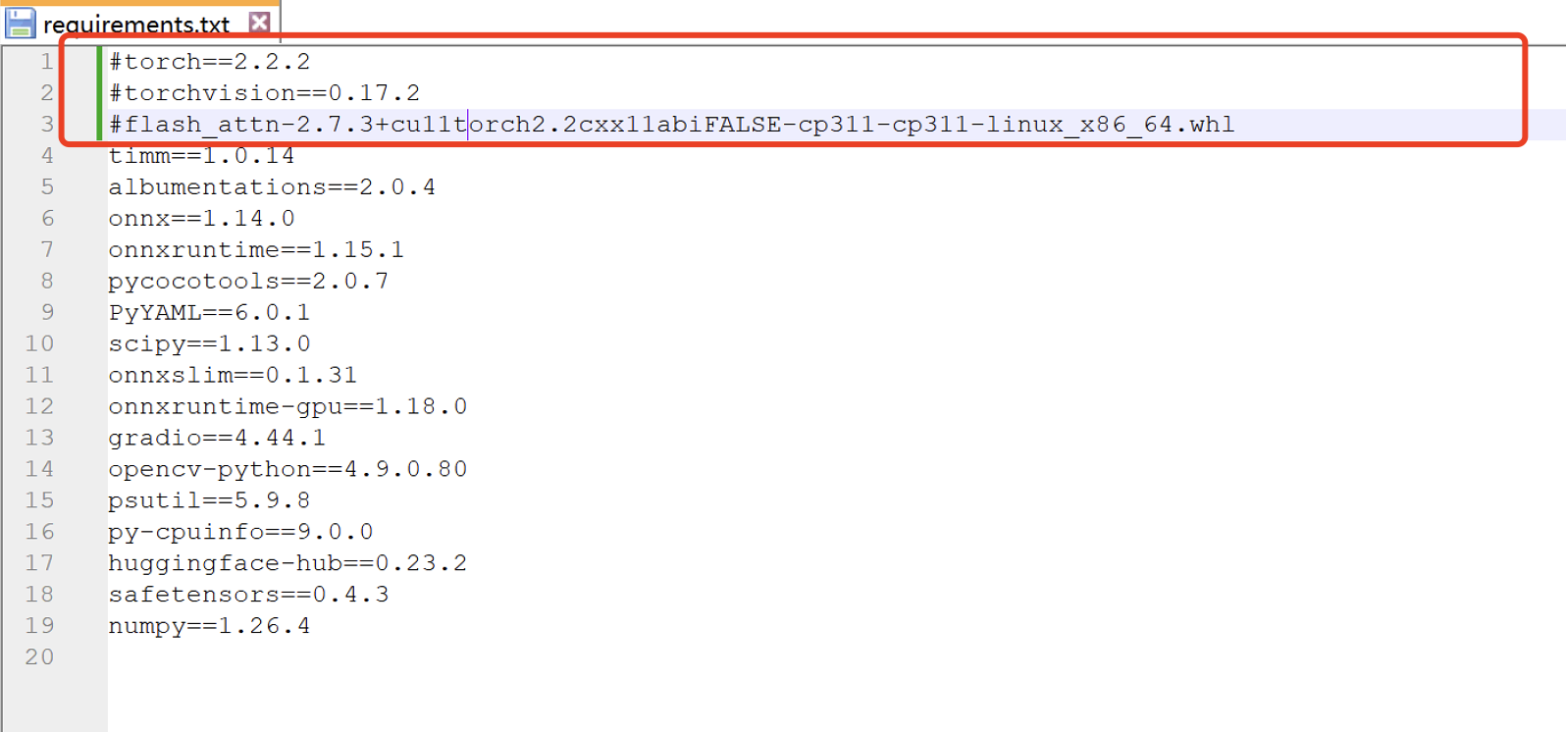Click the PyYAML==6.0.1 line
This screenshot has width=1566, height=732.
point(209,313)
